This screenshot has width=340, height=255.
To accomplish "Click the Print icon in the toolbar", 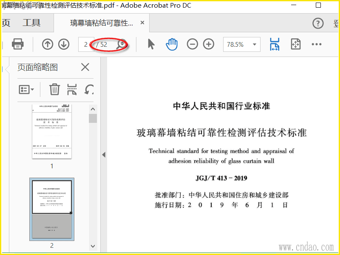I will point(17,44).
